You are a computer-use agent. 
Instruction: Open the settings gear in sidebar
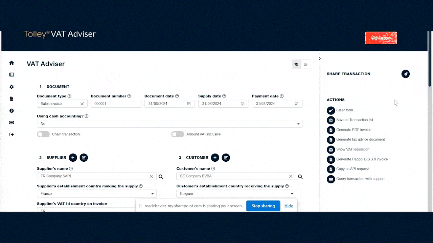[x=12, y=87]
